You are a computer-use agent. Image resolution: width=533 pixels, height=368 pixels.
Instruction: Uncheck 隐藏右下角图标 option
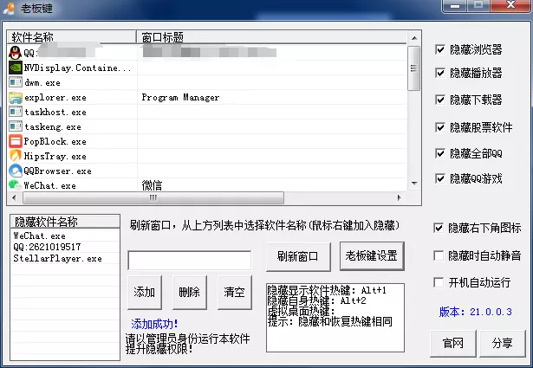coord(439,228)
